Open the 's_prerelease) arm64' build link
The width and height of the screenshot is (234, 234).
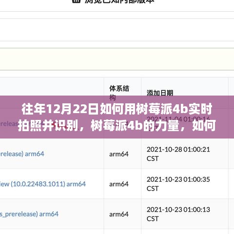[x=29, y=214]
